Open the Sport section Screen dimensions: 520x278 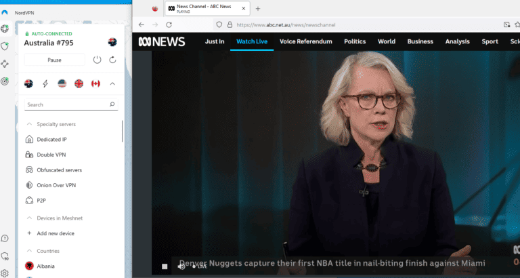point(490,41)
